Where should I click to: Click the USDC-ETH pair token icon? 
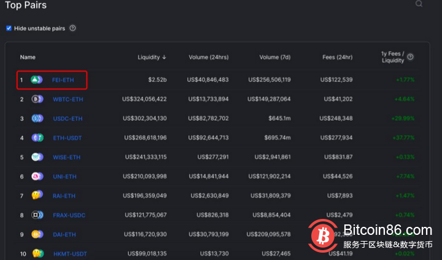(x=37, y=118)
